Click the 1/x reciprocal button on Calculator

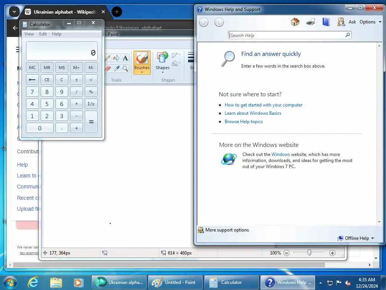point(91,104)
